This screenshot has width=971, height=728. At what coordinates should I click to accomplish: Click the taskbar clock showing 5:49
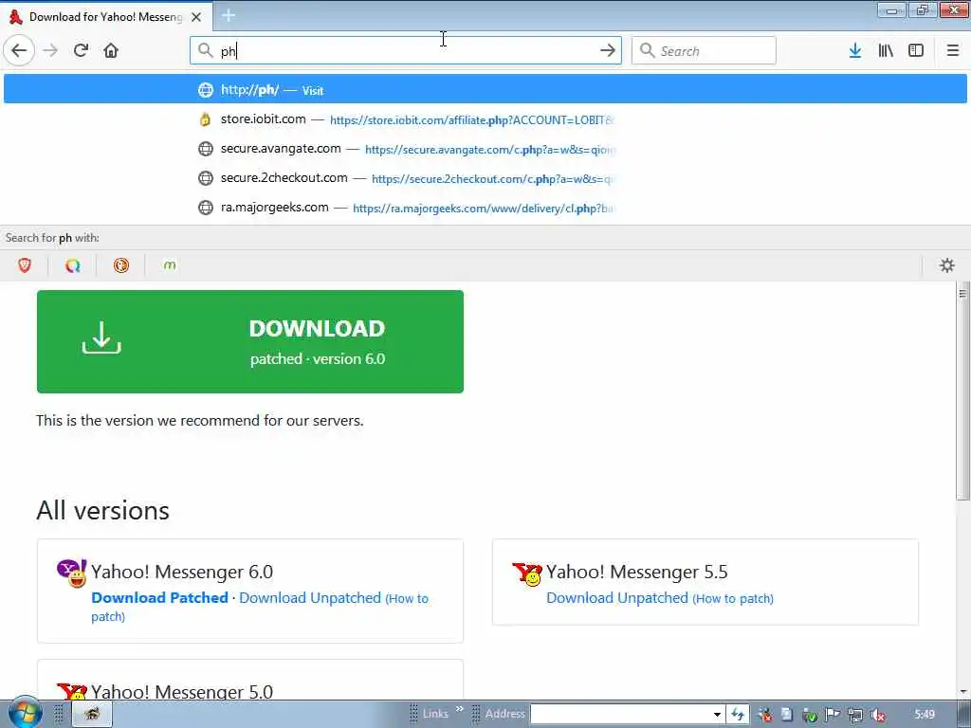click(925, 715)
